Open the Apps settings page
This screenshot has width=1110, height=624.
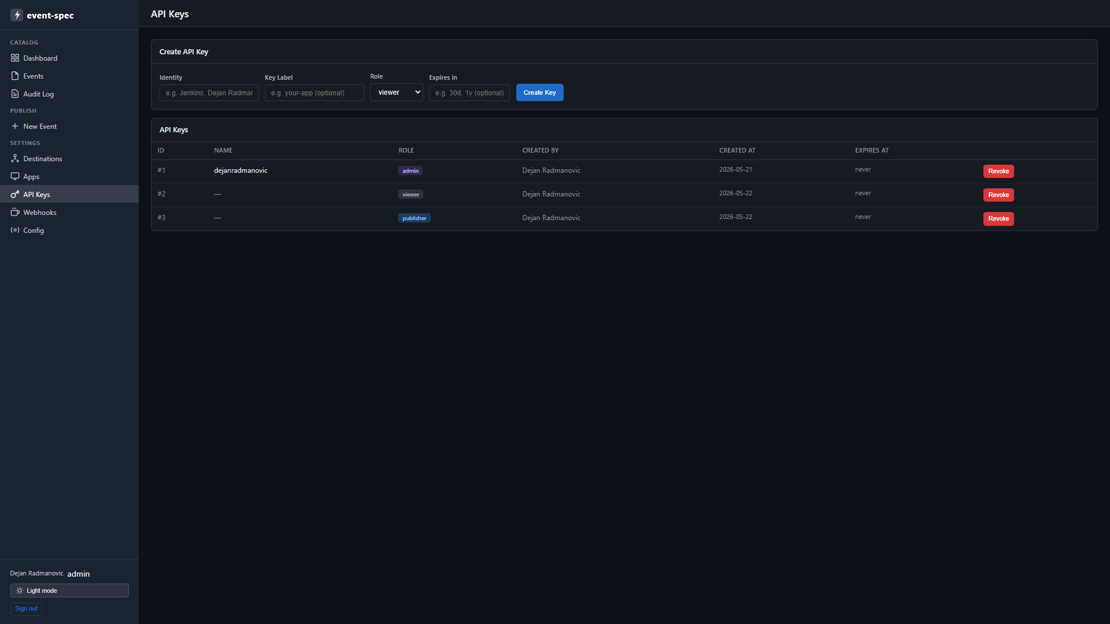[x=69, y=177]
